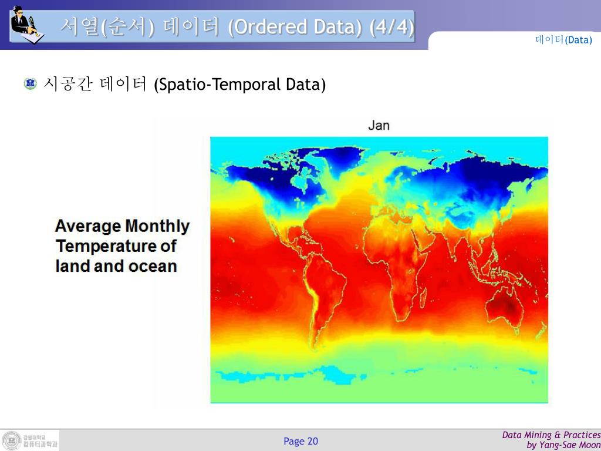Click the world temperature map image
Screen dimensions: 601x451
[379, 270]
